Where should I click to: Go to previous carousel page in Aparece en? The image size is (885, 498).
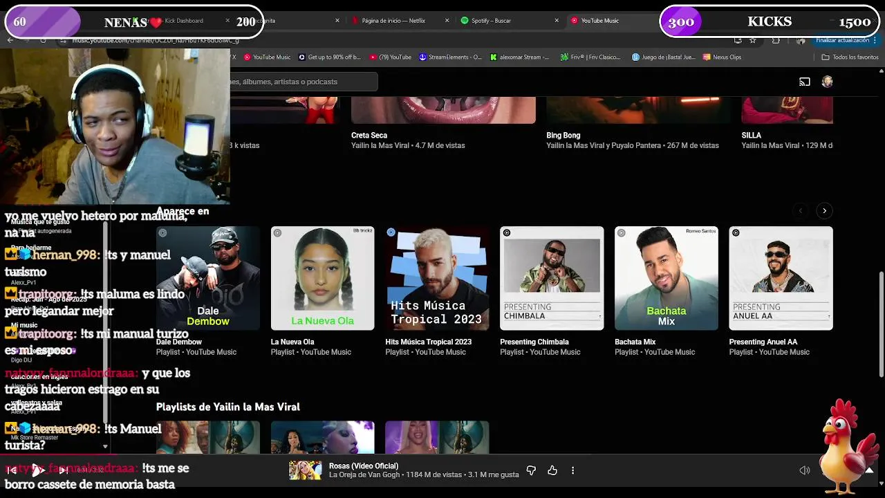tap(801, 210)
